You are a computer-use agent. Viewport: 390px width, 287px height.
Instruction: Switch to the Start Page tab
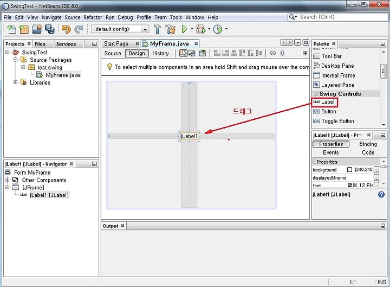(x=116, y=43)
